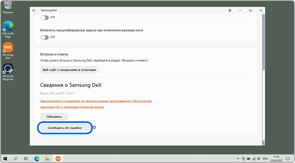Click the info icon beside Сообщить об ошибке
This screenshot has height=163, width=295.
click(x=94, y=127)
